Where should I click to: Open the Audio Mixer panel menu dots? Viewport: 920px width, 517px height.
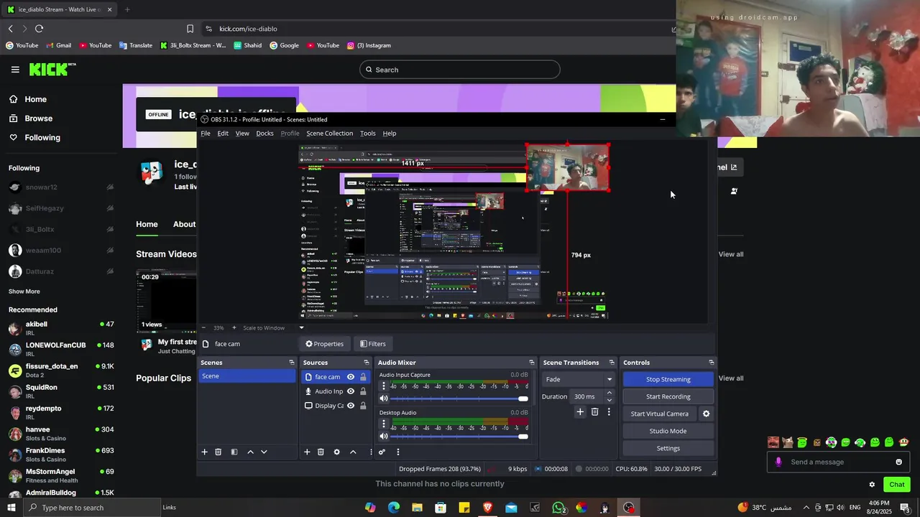tap(397, 452)
